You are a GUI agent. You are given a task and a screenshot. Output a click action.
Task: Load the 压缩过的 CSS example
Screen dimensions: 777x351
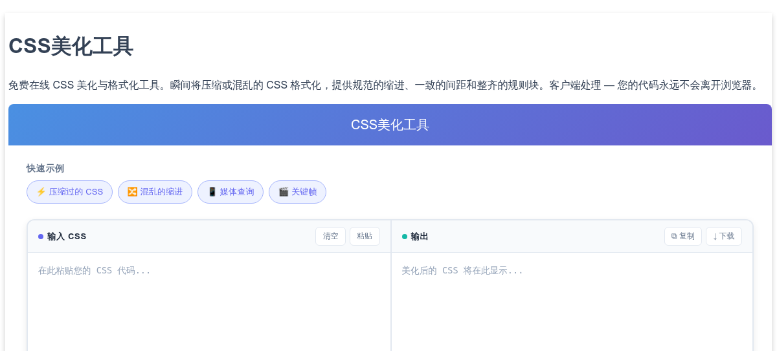(x=69, y=192)
